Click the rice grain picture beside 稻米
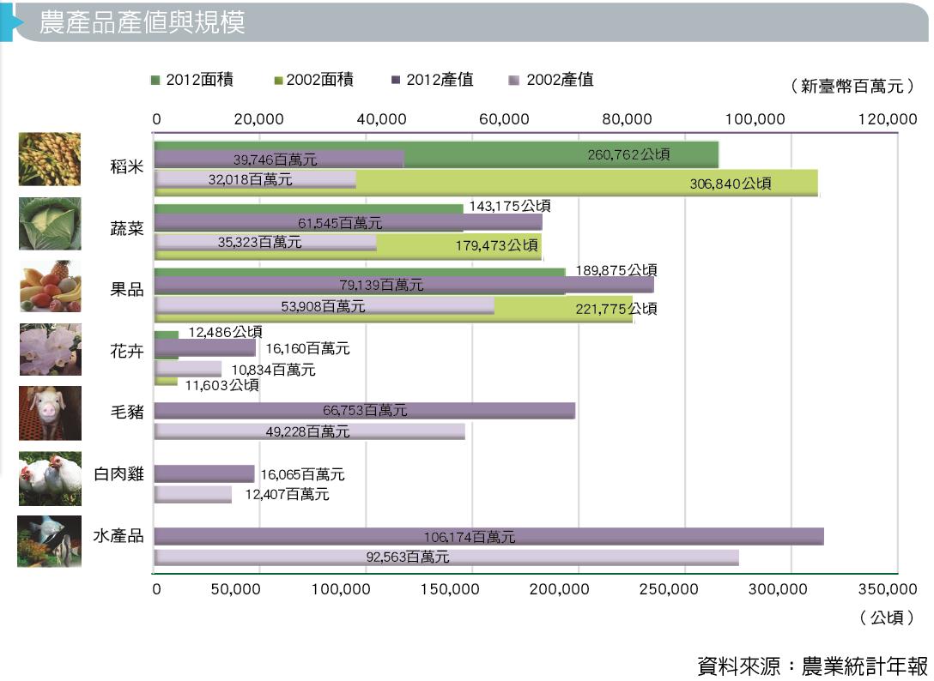This screenshot has width=934, height=681. (50, 160)
